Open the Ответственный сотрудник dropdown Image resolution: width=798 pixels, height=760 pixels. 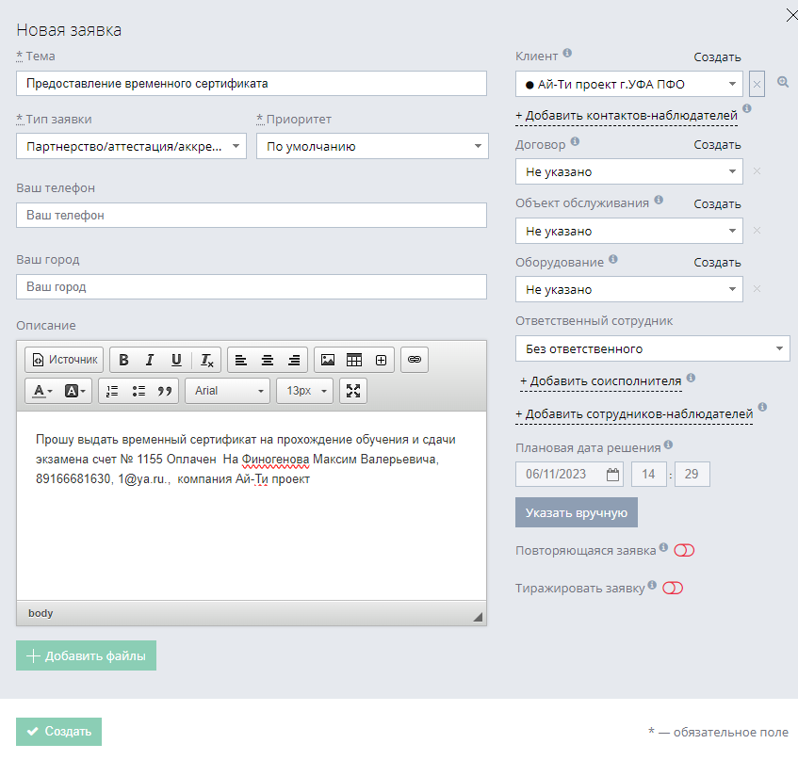[652, 349]
